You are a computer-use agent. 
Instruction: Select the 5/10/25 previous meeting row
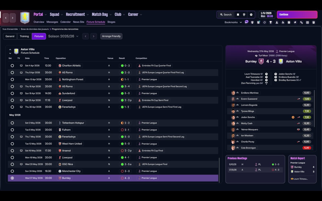[x=255, y=164]
